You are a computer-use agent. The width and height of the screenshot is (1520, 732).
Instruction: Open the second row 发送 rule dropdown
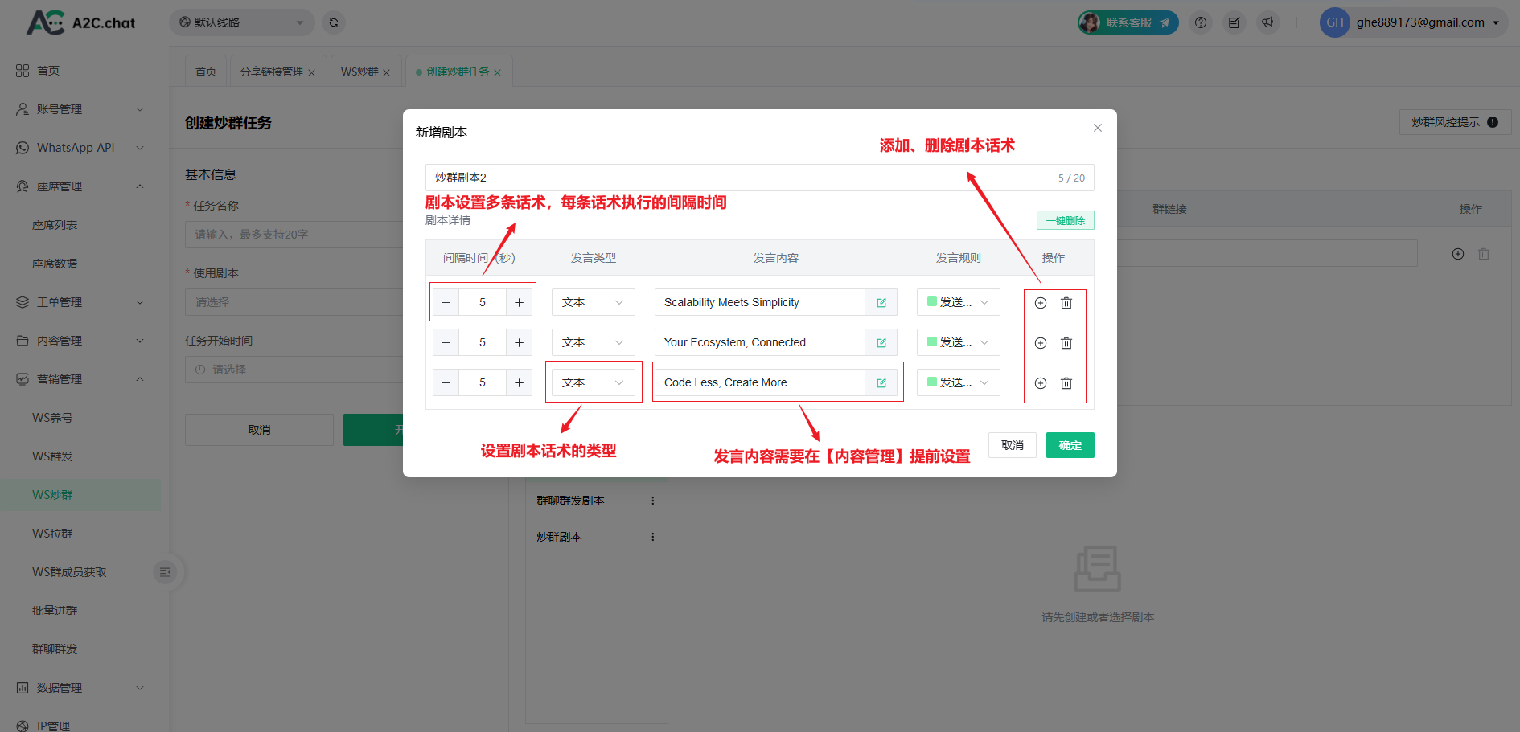click(x=958, y=343)
